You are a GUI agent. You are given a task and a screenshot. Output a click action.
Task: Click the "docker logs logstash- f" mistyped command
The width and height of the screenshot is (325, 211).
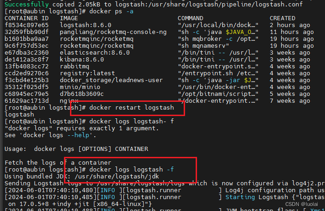click(x=132, y=122)
